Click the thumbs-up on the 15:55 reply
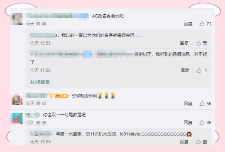225x152 pixels. tap(198, 43)
